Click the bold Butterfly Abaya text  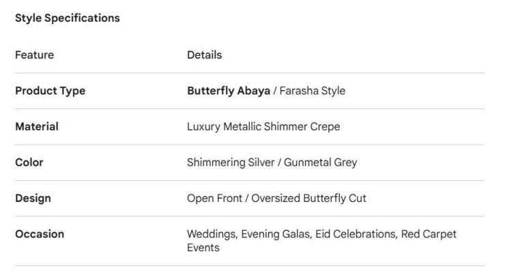(229, 91)
